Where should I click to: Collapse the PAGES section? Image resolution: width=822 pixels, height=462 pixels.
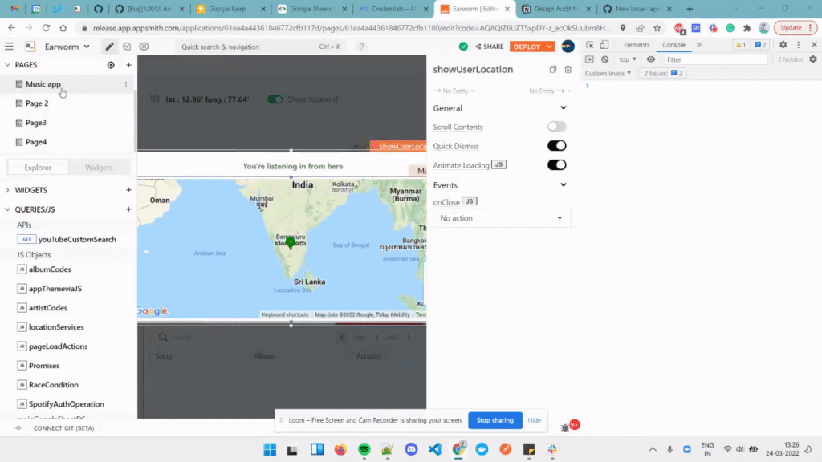click(x=7, y=65)
